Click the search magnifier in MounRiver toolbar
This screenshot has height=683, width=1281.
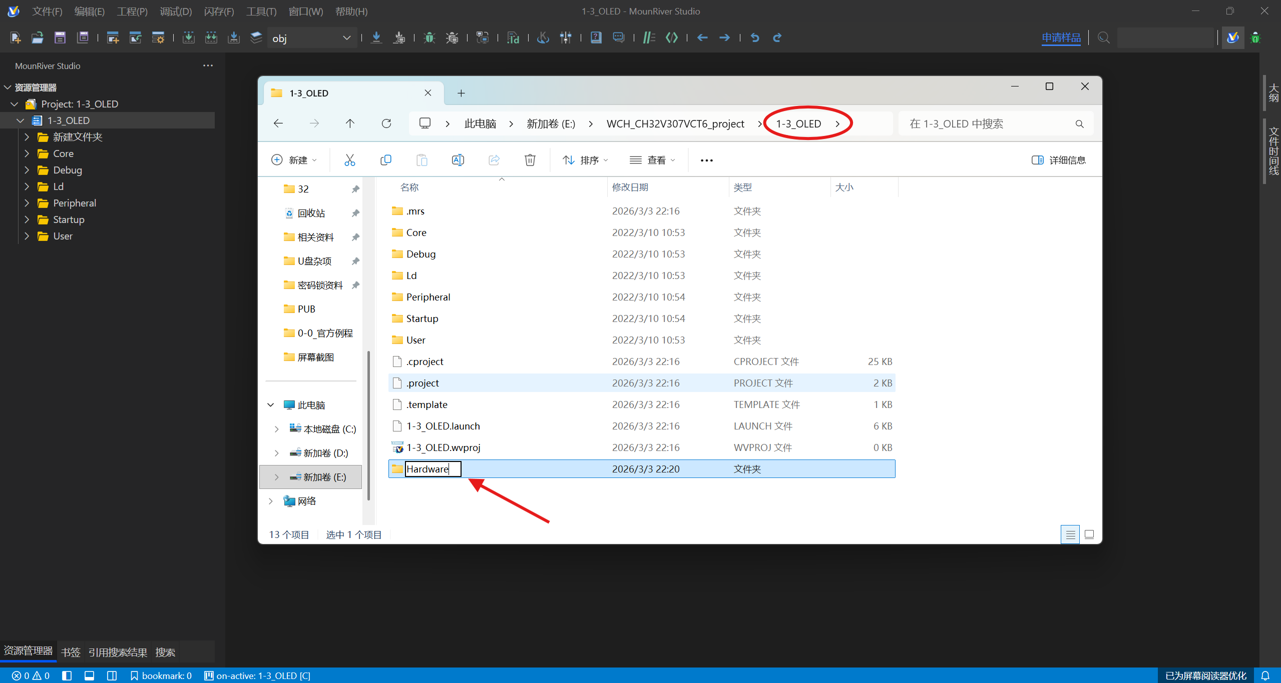(1103, 37)
